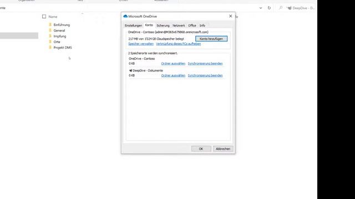Click the Konto hinzufügen button
The image size is (355, 199).
coord(211,39)
